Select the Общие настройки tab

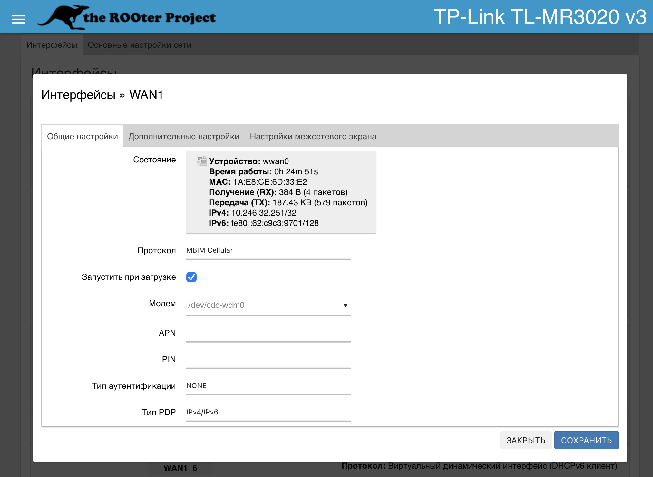83,136
